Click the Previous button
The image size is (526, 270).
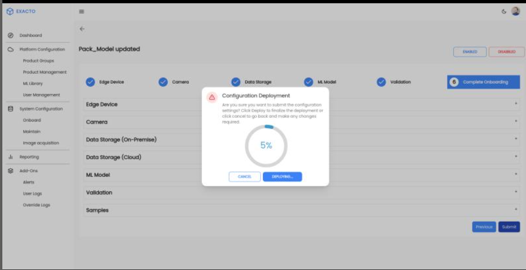(x=483, y=227)
